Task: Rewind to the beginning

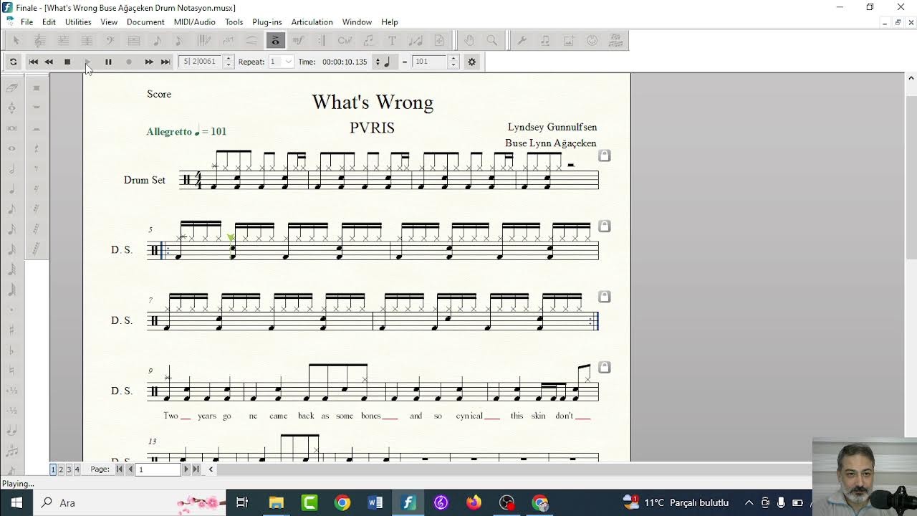Action: pyautogui.click(x=33, y=62)
